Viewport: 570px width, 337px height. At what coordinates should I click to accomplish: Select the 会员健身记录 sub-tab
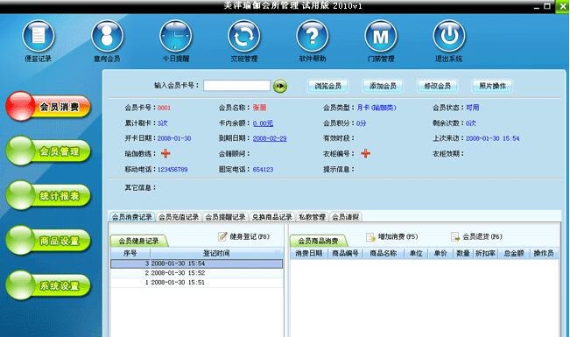point(139,241)
